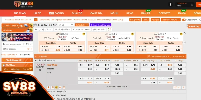
Task: Collapse the Trận Đấu header chevron
Action: (36, 56)
